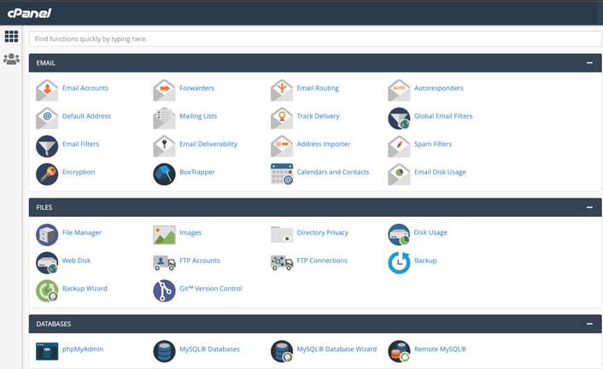Collapse the EMAIL section
Image resolution: width=603 pixels, height=369 pixels.
click(589, 62)
